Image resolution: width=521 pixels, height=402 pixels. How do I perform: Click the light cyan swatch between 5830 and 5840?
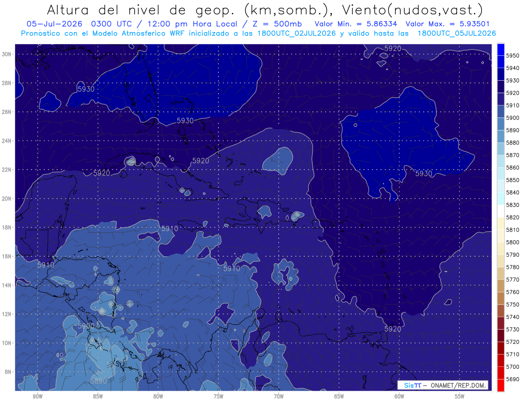pyautogui.click(x=501, y=199)
